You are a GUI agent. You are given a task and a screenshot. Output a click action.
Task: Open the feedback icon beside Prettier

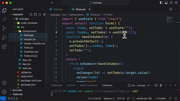(170, 98)
